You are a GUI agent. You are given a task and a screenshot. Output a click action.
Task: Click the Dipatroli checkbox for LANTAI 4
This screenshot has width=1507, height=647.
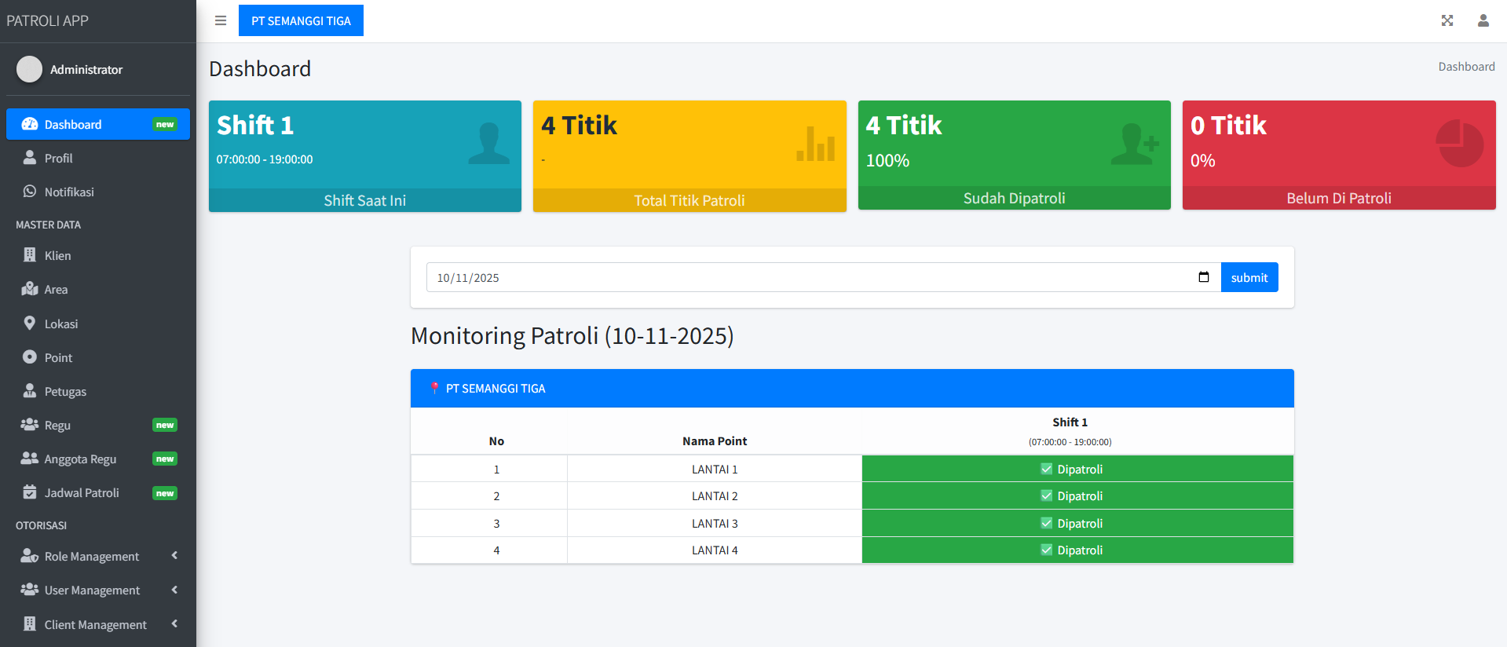coord(1046,550)
